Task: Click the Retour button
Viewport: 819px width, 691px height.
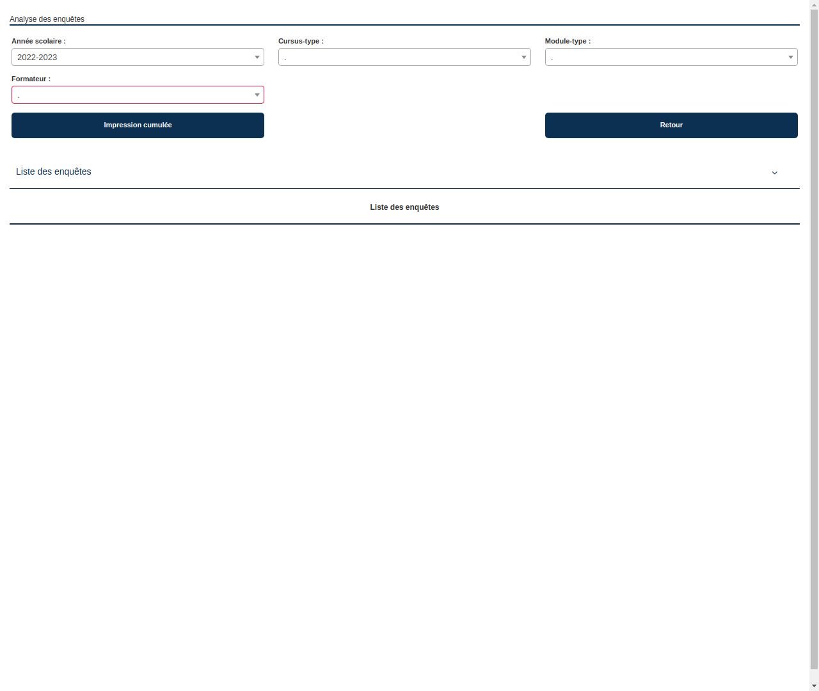Action: (671, 125)
